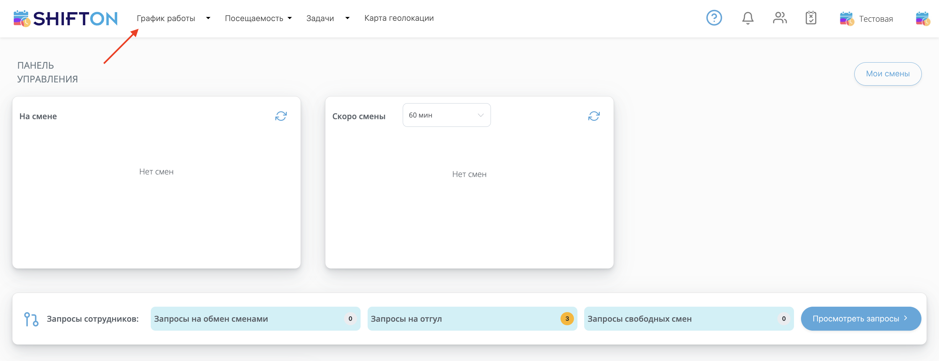Click the 0 badge on Запросы на обмен сменами
This screenshot has height=361, width=939.
(x=350, y=319)
